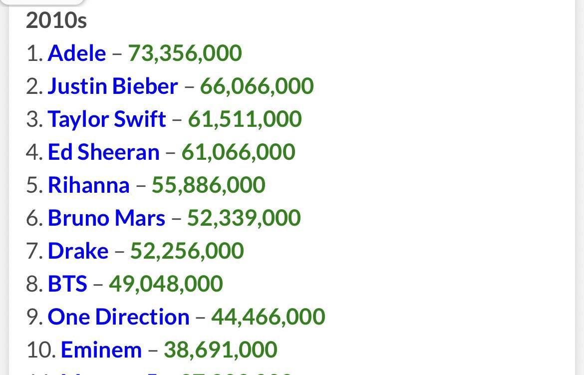Open the One Direction link
The image size is (584, 375).
(119, 317)
